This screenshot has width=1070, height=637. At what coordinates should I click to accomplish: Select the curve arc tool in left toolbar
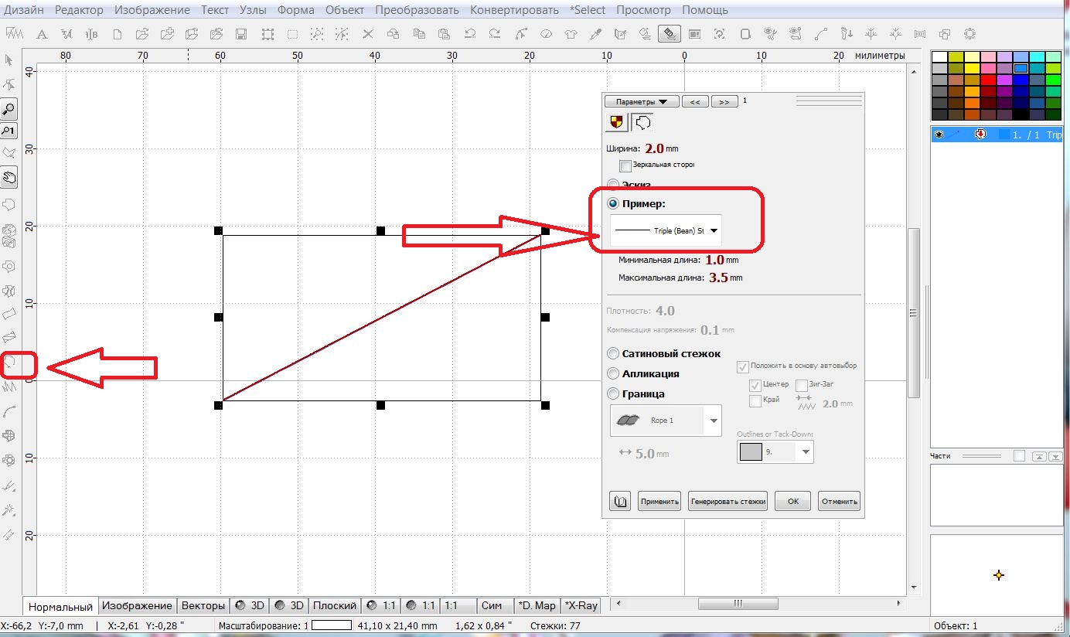[x=9, y=411]
